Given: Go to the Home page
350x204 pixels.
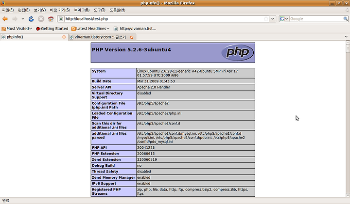Looking at the screenshot, I should click(51, 19).
